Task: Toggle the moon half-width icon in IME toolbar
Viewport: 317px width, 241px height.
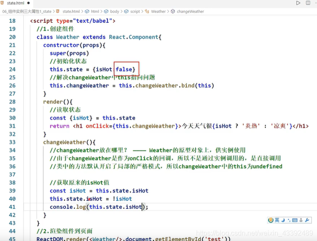Action: point(283,220)
